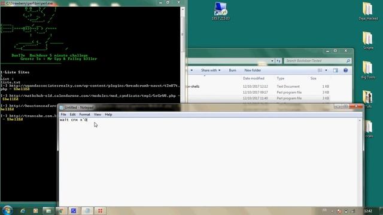Change view using the Explorer view icon
383x215 pixels.
point(320,70)
